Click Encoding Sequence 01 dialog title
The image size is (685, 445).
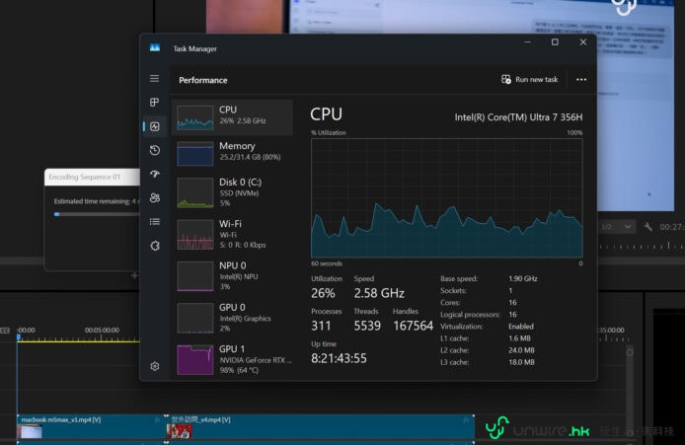(84, 177)
